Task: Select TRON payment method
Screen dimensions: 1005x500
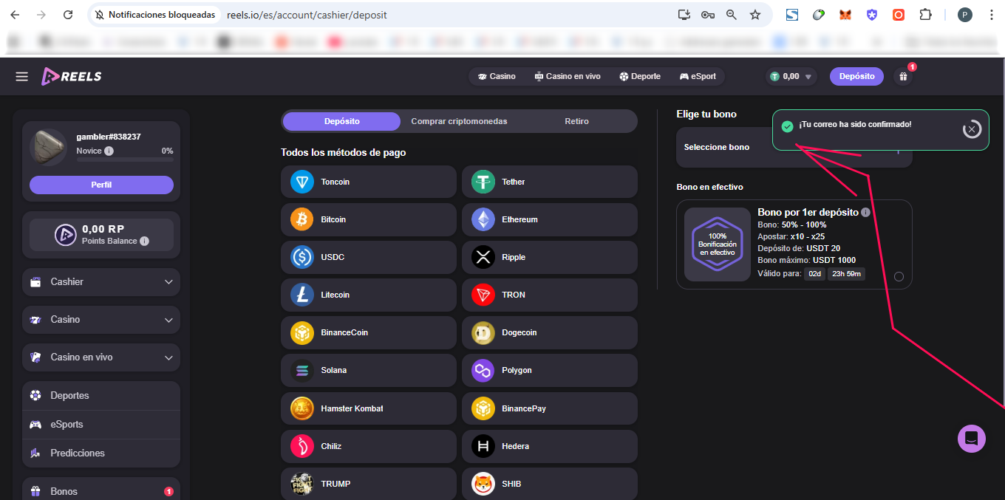Action: pos(549,295)
